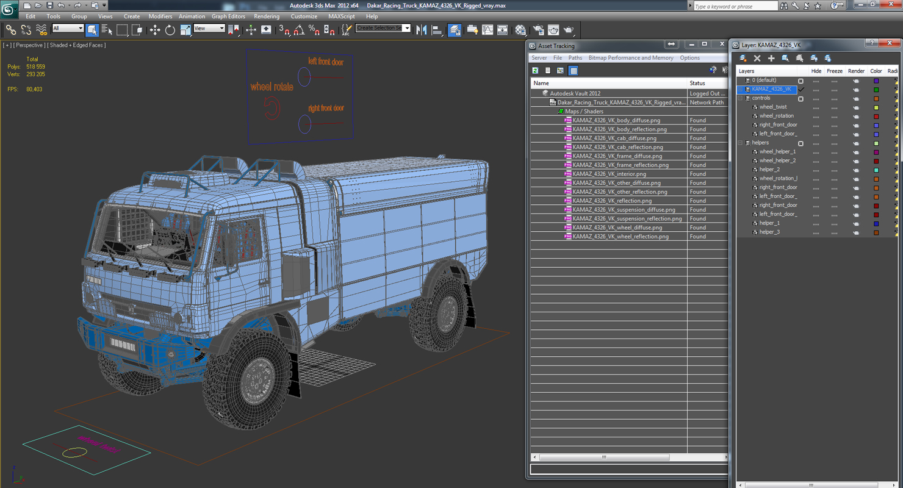Activate Select and Rotate tool
Viewport: 903px width, 488px height.
tap(170, 29)
